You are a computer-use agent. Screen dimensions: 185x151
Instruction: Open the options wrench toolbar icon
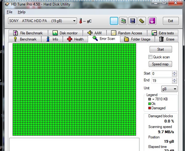(142, 21)
